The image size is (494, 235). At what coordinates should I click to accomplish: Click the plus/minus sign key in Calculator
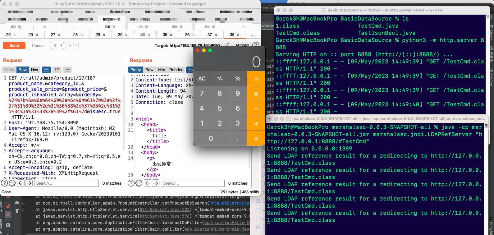click(x=220, y=79)
